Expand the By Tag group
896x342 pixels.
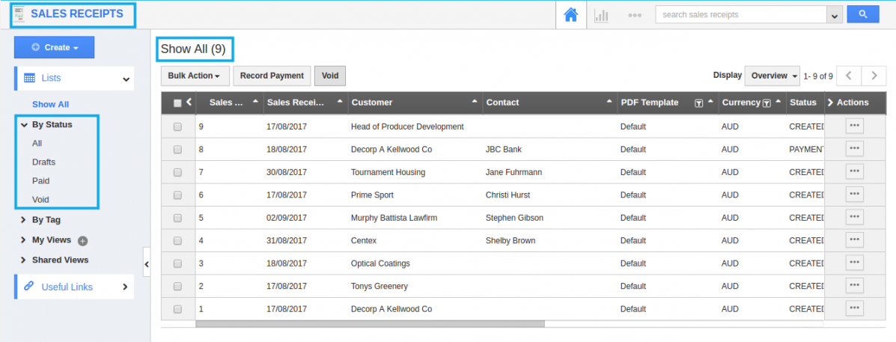click(23, 220)
